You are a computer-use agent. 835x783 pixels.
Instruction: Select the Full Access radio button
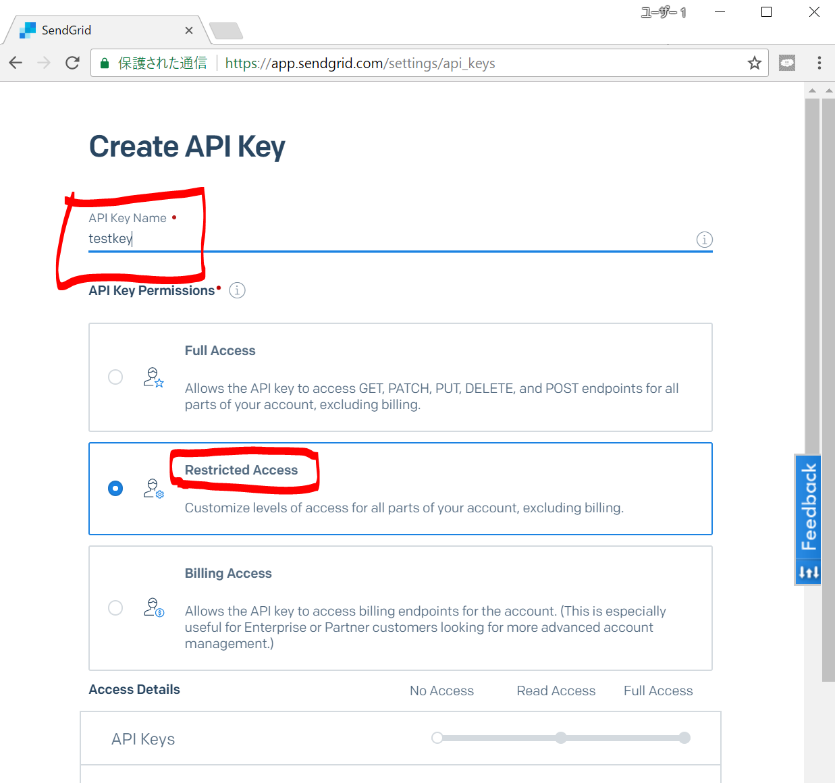tap(115, 377)
